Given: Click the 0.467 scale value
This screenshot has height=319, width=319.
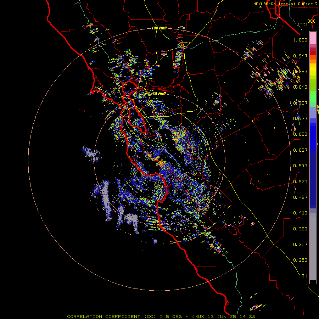Looking at the screenshot, I should [x=300, y=197].
